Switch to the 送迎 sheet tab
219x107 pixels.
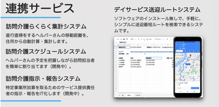[129, 95]
